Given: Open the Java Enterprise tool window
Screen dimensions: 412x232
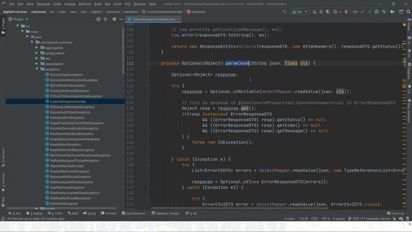Looking at the screenshot, I should click(134, 213).
